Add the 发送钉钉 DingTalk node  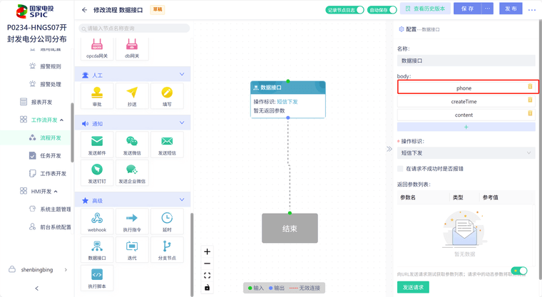pyautogui.click(x=97, y=173)
